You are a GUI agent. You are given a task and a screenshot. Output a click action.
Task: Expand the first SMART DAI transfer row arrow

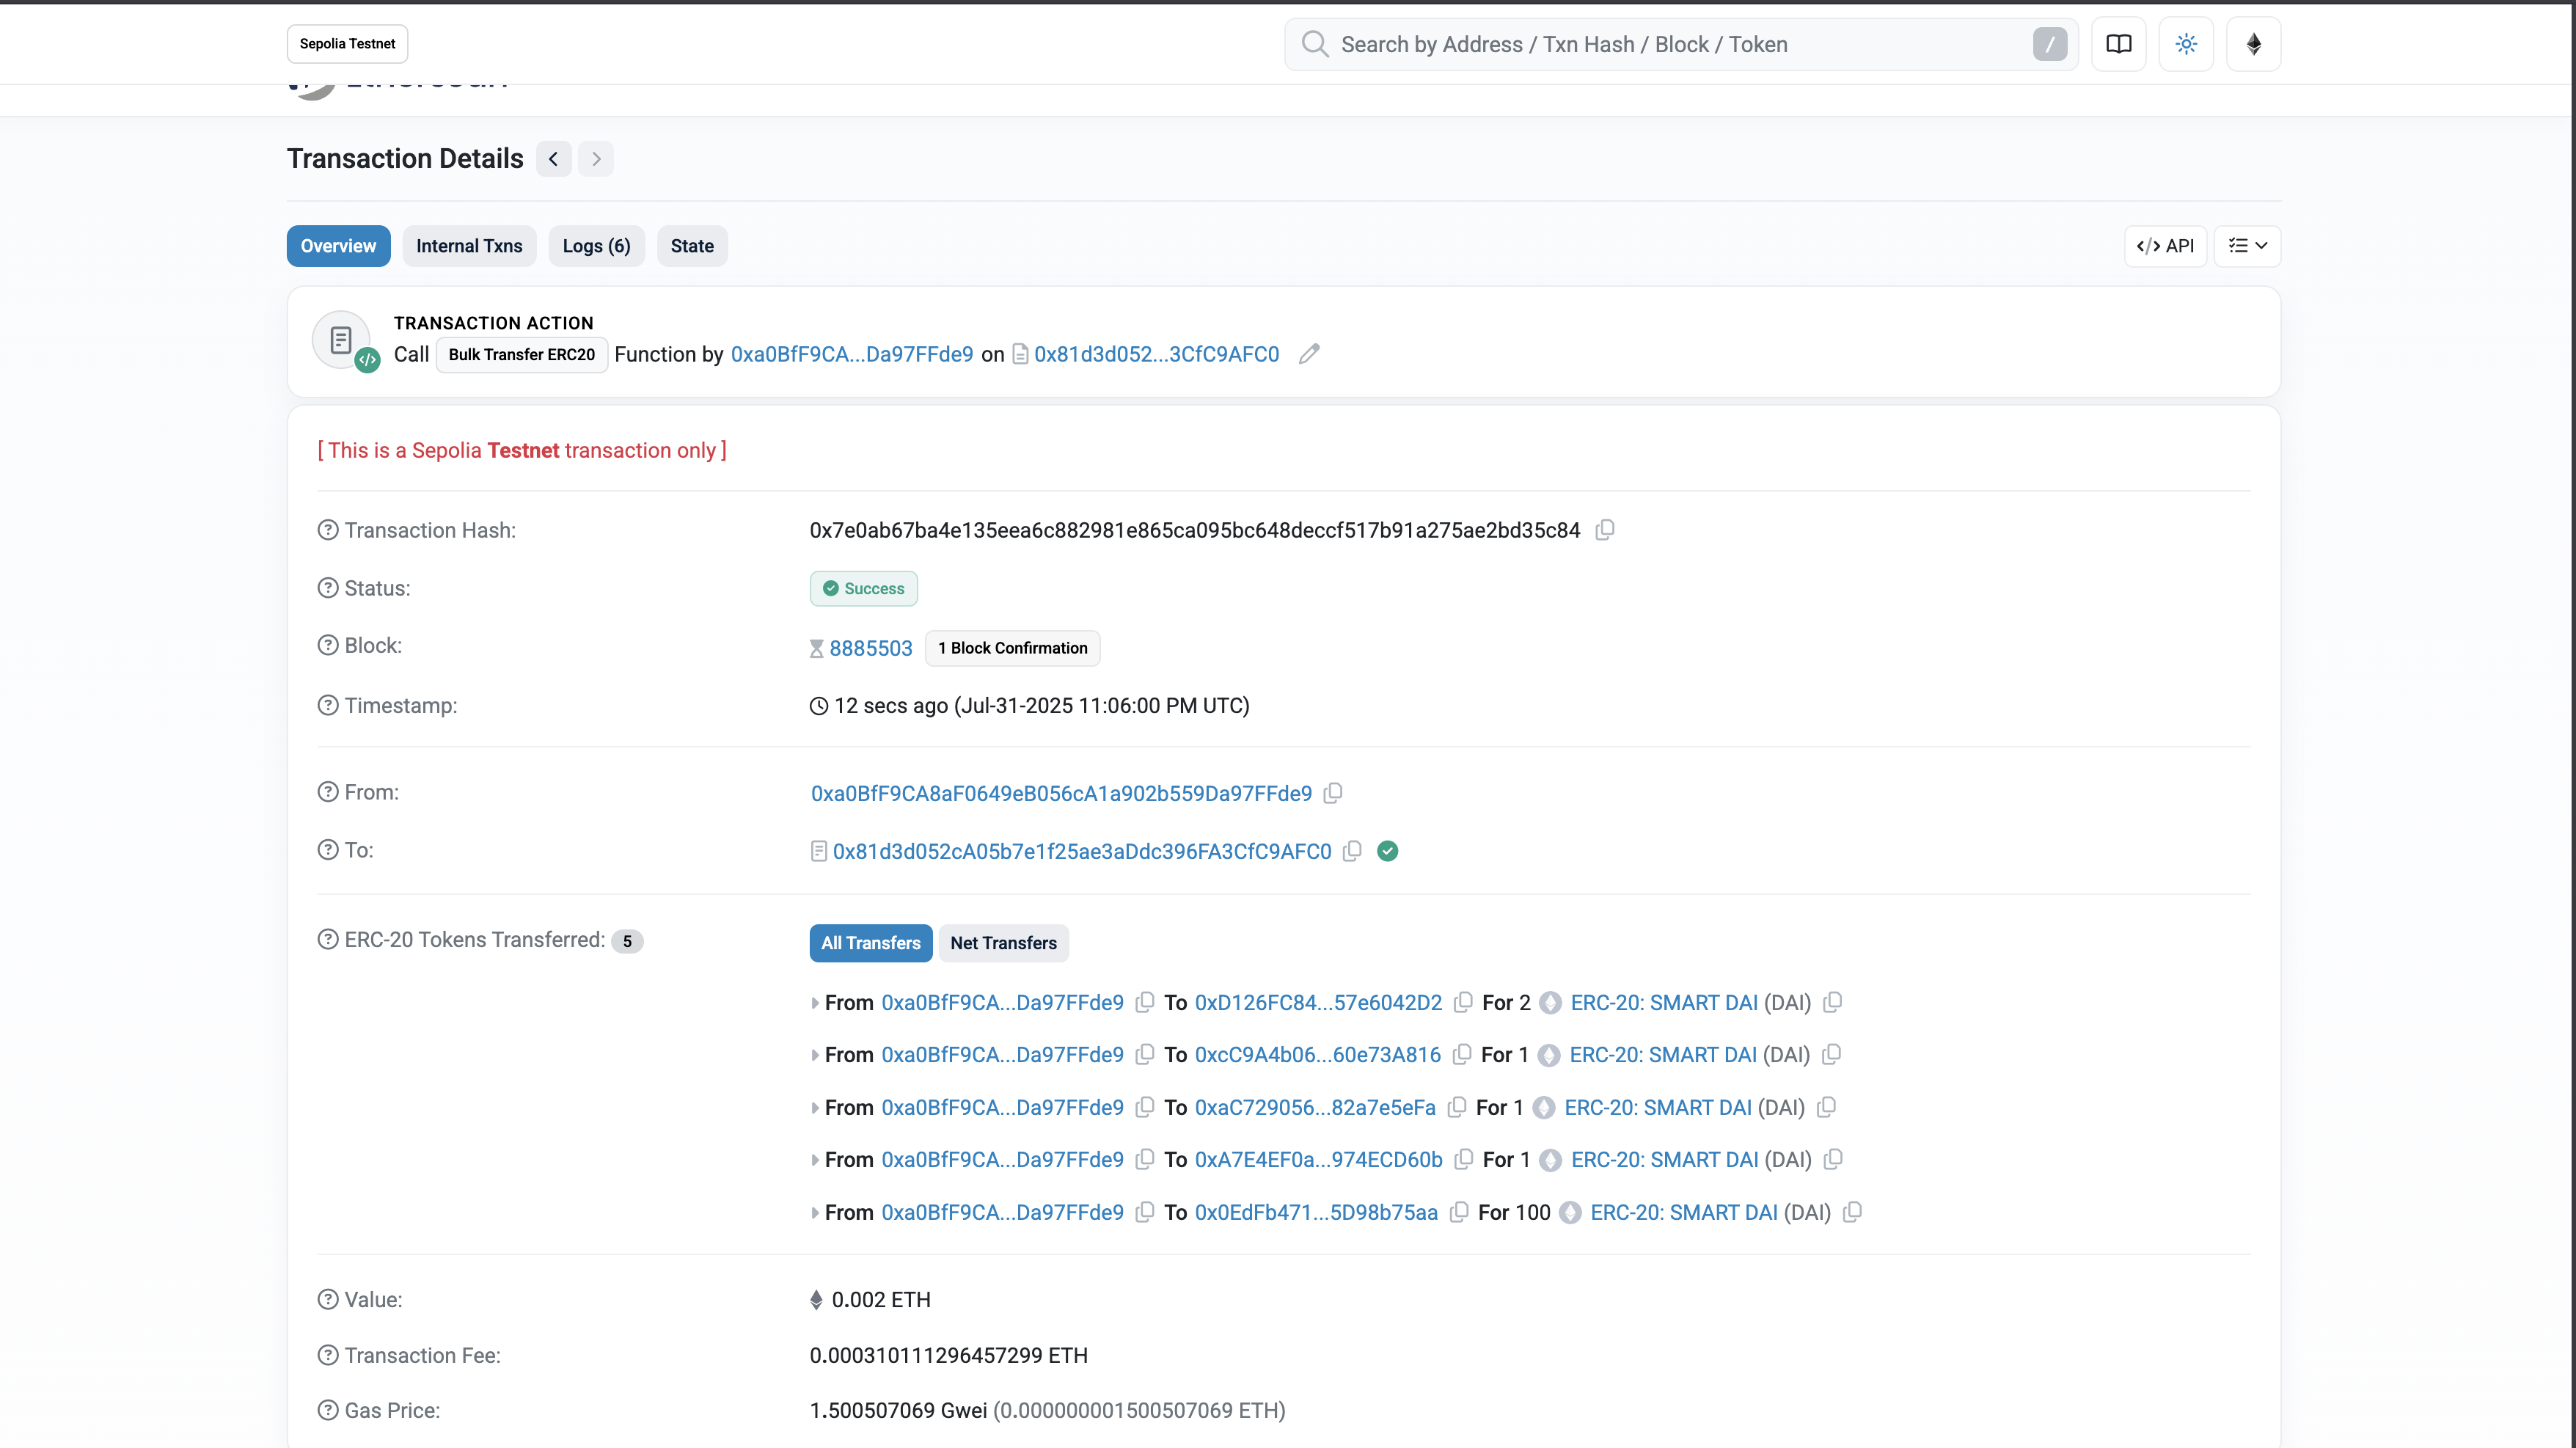tap(814, 1002)
